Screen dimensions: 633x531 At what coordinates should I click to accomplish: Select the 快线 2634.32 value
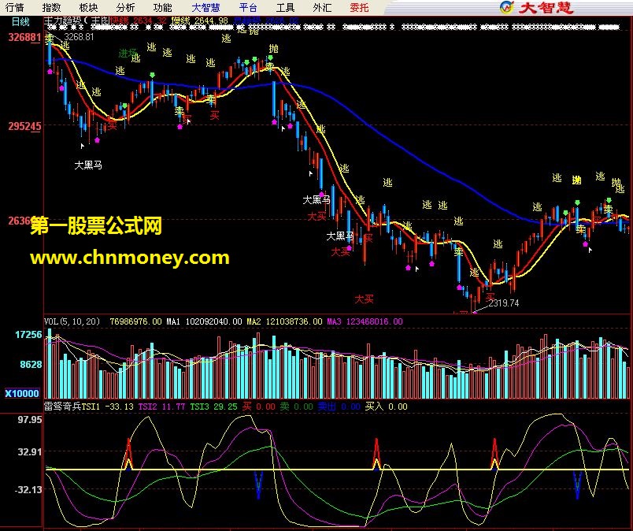[x=138, y=20]
